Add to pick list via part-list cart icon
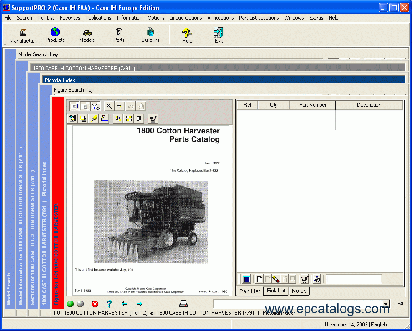This screenshot has width=412, height=331. [x=305, y=279]
